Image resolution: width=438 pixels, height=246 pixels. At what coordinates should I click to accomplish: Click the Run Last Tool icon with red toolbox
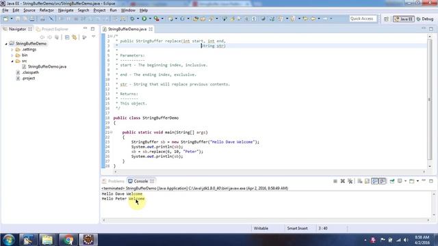point(157,18)
